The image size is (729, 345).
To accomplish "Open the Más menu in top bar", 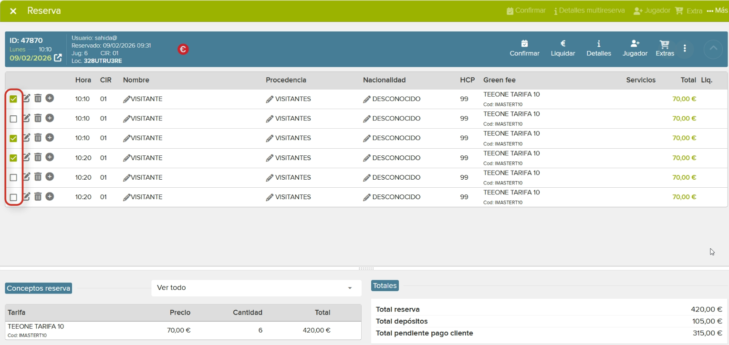I will (x=717, y=10).
